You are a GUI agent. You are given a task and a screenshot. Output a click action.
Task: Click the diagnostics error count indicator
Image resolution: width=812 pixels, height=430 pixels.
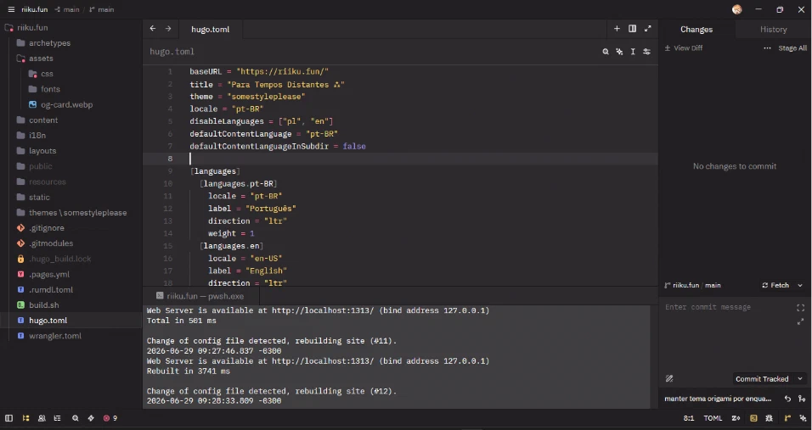110,418
